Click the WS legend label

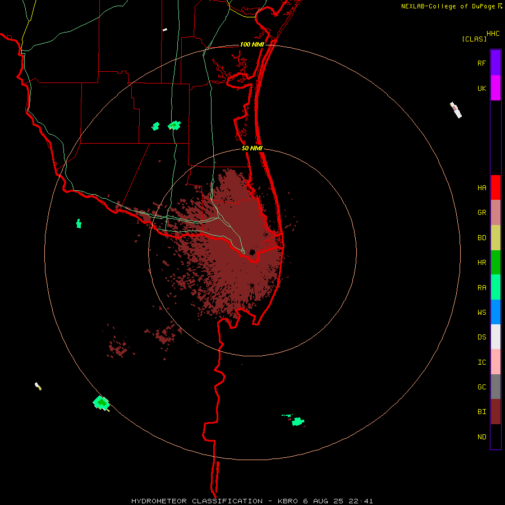tap(481, 313)
